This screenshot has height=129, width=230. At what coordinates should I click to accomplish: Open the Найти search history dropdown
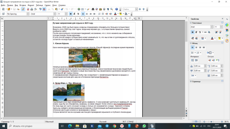coord(136,9)
